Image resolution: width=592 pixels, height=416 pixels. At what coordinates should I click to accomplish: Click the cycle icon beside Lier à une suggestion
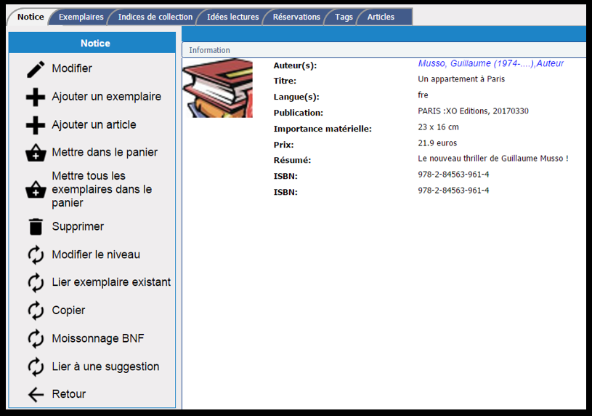coord(36,367)
